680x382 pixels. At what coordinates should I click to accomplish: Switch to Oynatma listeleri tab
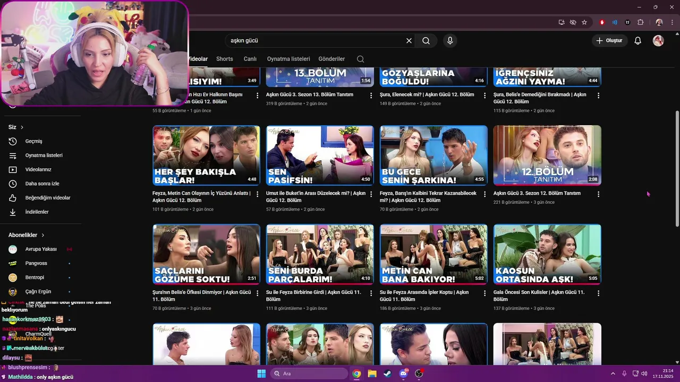(288, 59)
